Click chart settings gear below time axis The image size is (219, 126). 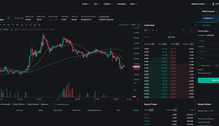pos(138,99)
